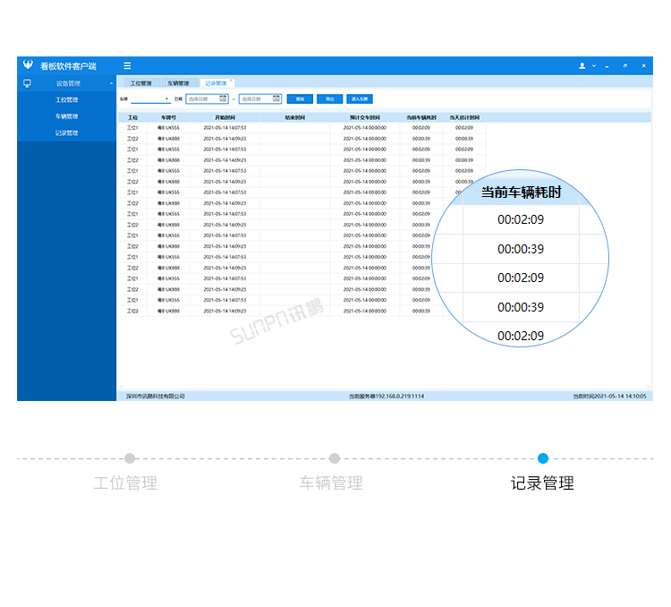The height and width of the screenshot is (607, 671).
Task: Click the 录入车牌 button
Action: (360, 99)
